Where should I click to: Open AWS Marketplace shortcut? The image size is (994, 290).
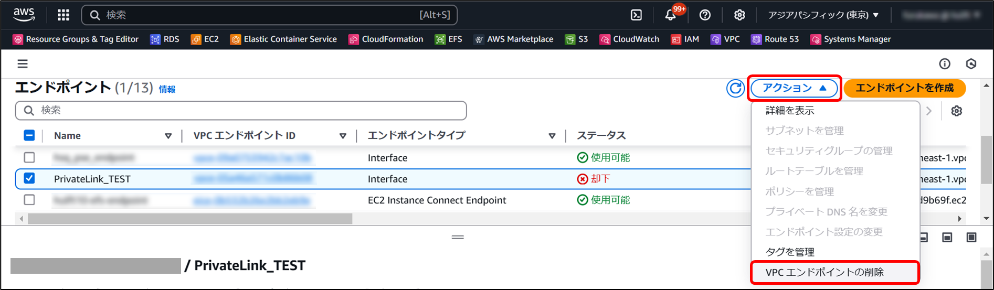coord(513,39)
